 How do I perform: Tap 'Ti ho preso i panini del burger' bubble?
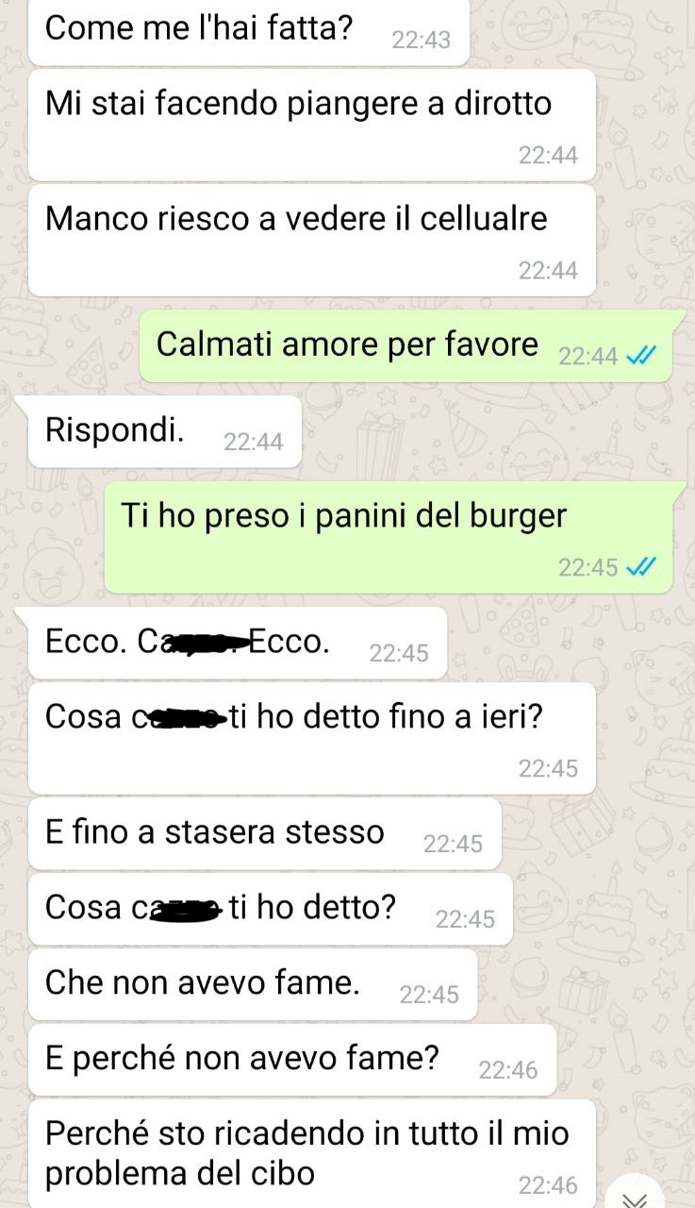tap(389, 537)
